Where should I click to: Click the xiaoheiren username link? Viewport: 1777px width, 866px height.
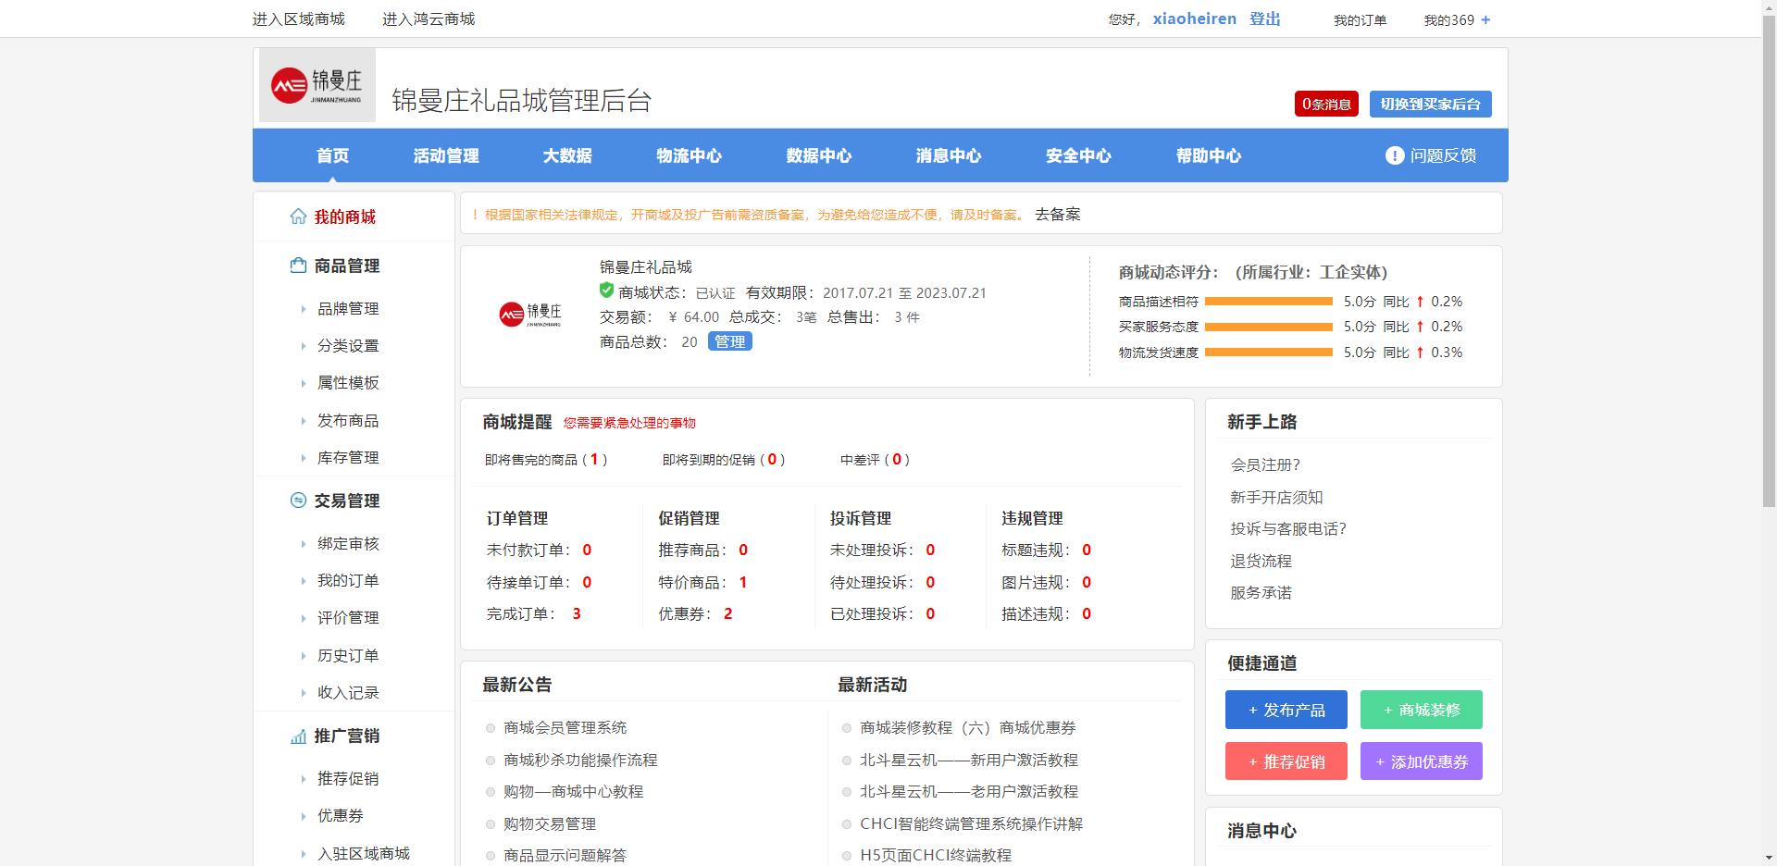[1194, 19]
